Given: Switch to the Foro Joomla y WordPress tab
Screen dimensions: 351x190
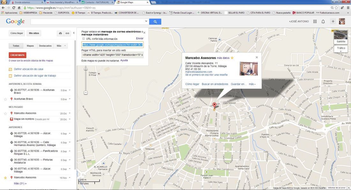Looking at the screenshot, I should point(62,2).
